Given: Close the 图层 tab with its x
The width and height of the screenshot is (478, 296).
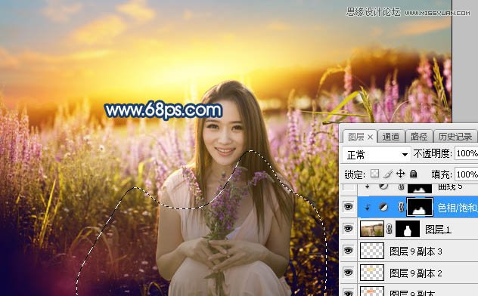Looking at the screenshot, I should click(370, 137).
